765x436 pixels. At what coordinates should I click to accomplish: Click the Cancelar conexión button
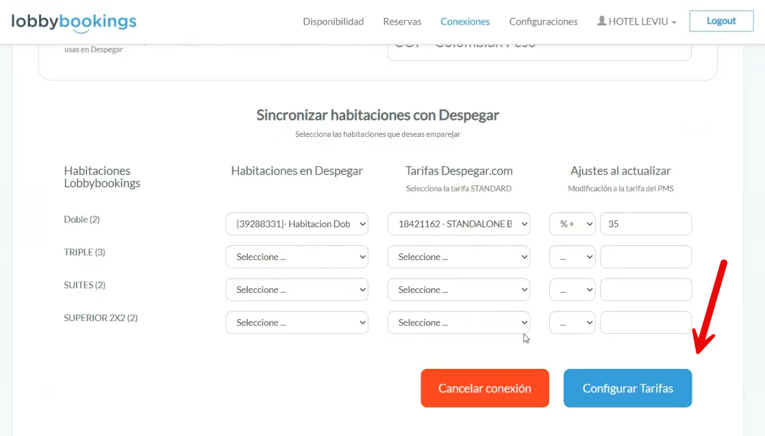coord(485,388)
